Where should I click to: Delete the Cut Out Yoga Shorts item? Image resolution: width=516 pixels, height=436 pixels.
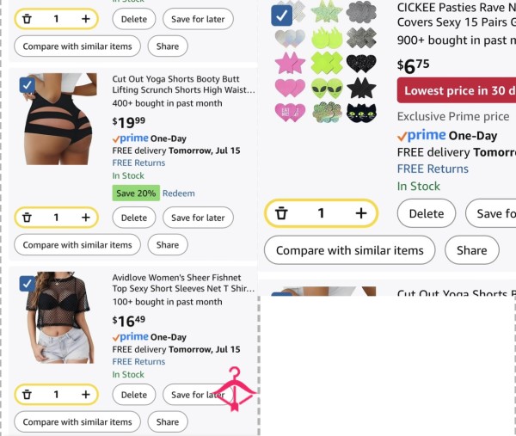click(134, 218)
